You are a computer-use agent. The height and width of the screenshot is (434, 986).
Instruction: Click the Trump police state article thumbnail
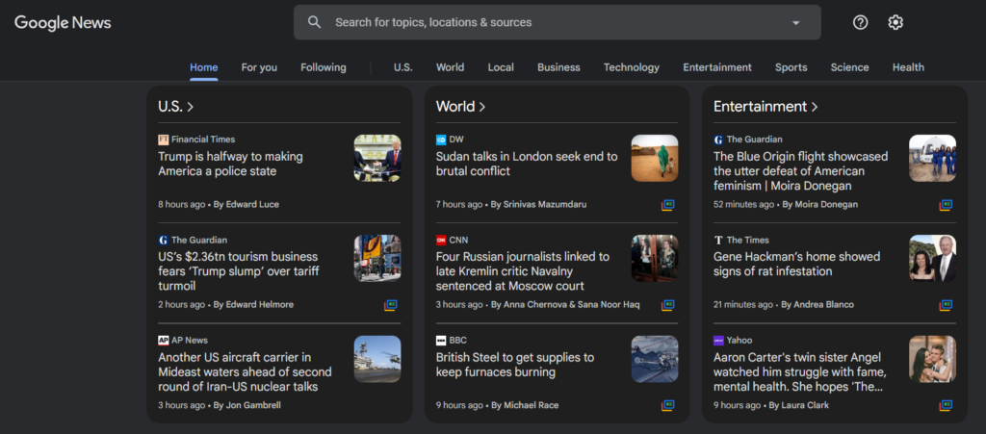pyautogui.click(x=377, y=158)
